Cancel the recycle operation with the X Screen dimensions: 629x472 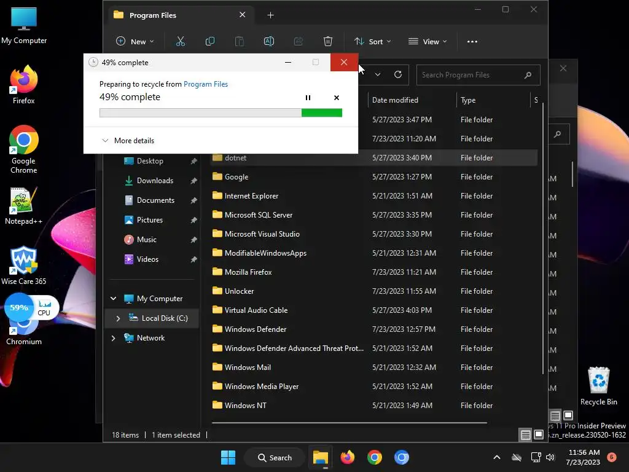click(x=337, y=98)
